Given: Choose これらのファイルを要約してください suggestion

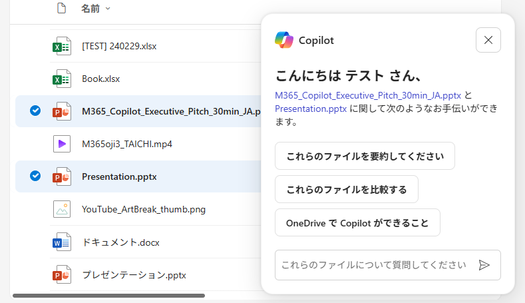Looking at the screenshot, I should 365,156.
